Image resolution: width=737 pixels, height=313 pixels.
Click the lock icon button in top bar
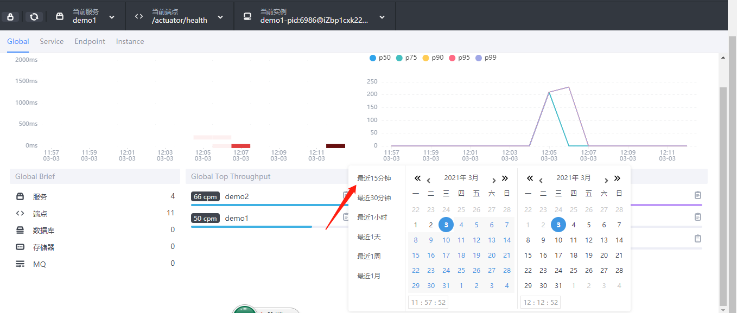point(10,17)
